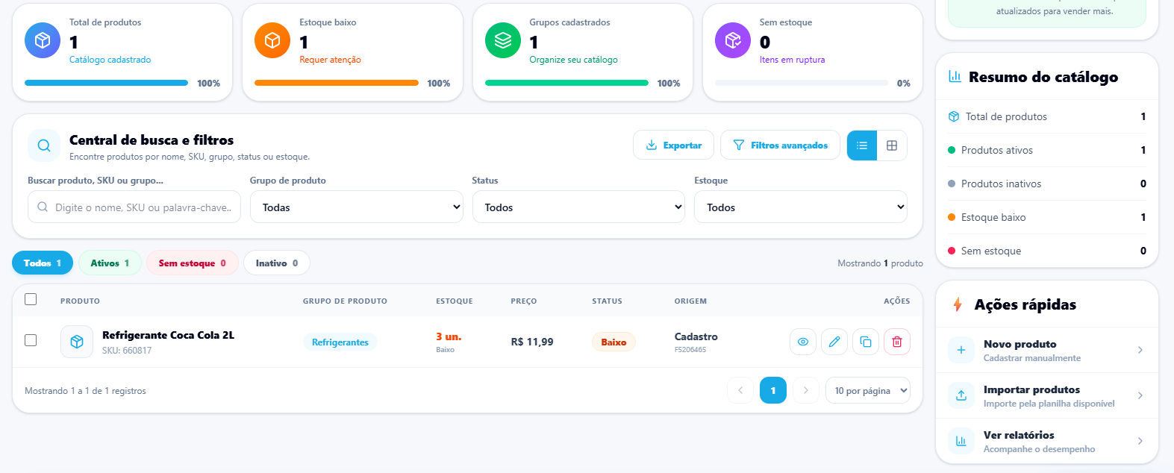The image size is (1174, 473).
Task: Select the Ativos filter tab
Action: pyautogui.click(x=110, y=263)
